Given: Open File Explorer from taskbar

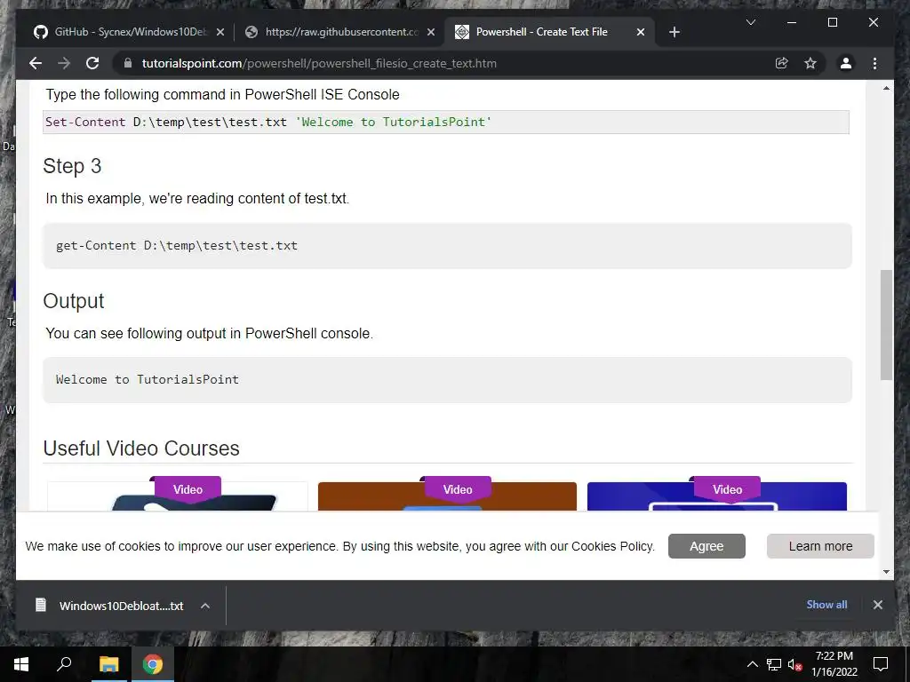Looking at the screenshot, I should [x=108, y=664].
